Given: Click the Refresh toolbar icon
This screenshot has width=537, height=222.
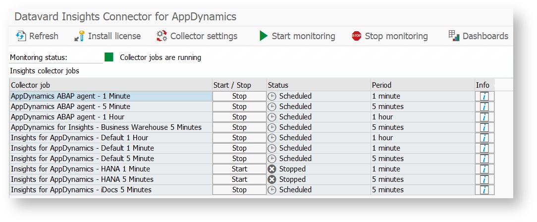Looking at the screenshot, I should pyautogui.click(x=21, y=36).
